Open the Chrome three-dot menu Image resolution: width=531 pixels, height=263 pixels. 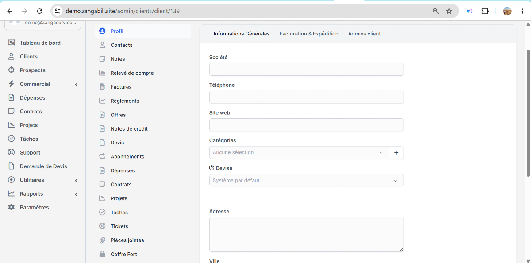522,11
